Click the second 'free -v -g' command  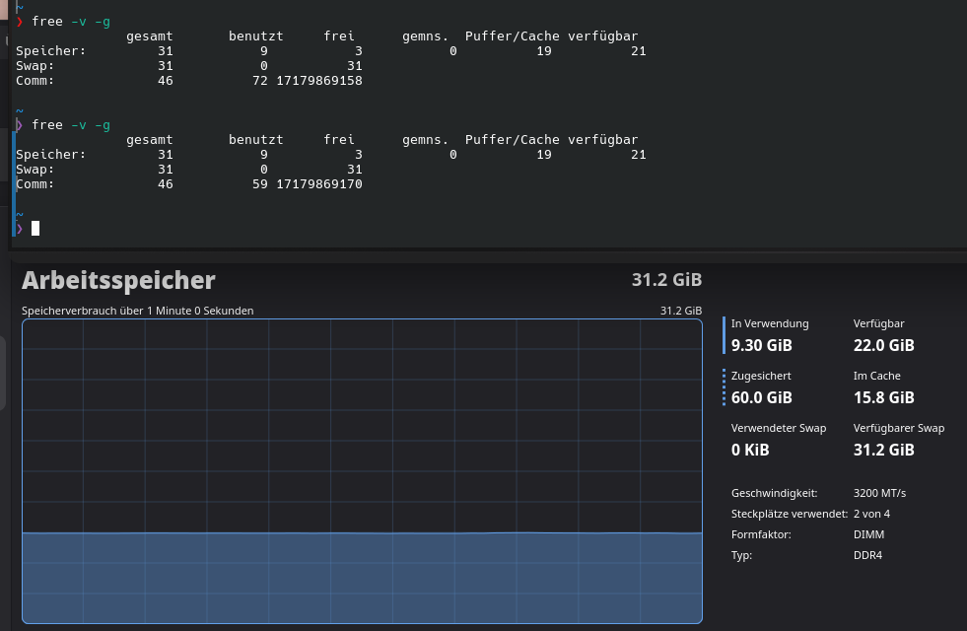71,125
